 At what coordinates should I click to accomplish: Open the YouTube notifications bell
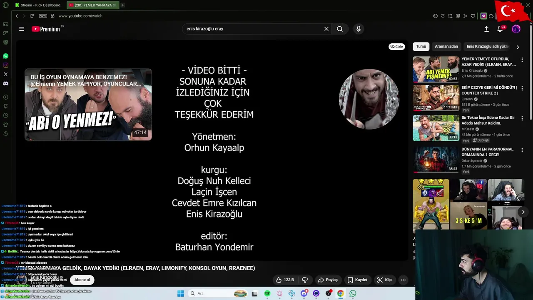point(501,29)
